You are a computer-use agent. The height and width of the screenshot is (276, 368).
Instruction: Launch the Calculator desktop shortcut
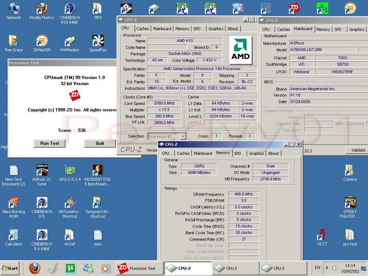coord(14,237)
